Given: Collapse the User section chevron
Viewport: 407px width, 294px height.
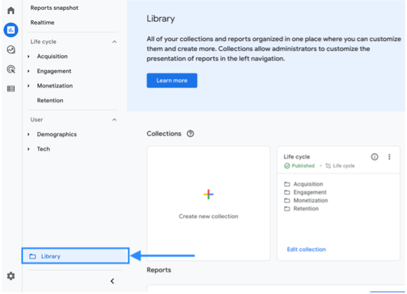Looking at the screenshot, I should (x=114, y=119).
